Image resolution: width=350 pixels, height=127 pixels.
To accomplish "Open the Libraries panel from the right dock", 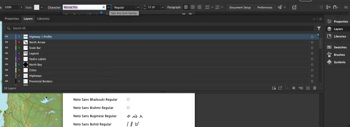I will pyautogui.click(x=336, y=36).
